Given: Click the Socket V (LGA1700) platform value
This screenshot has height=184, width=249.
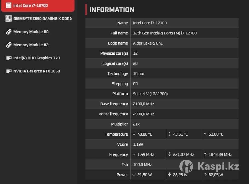Looking at the screenshot, I should pos(150,94).
